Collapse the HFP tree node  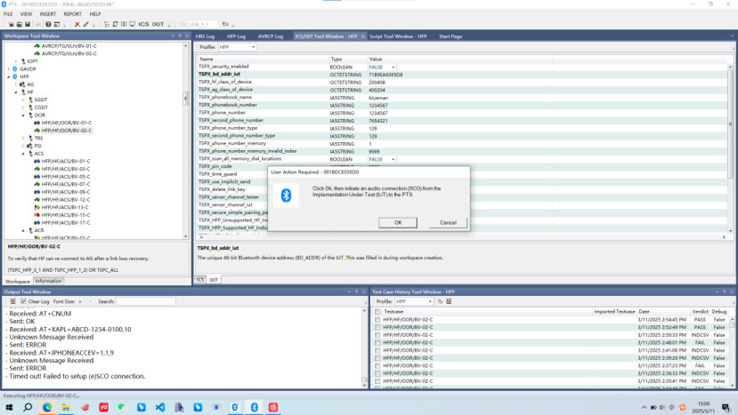click(x=9, y=76)
